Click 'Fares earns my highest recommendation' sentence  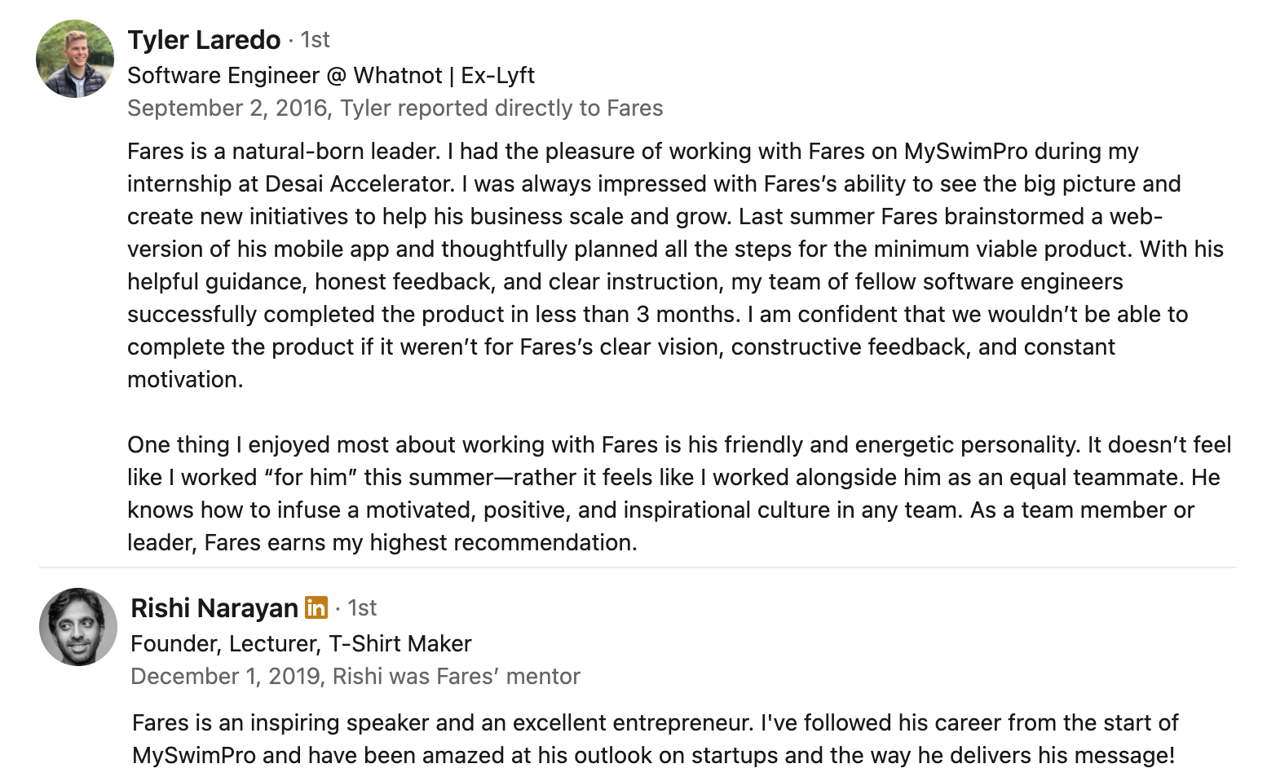click(420, 543)
